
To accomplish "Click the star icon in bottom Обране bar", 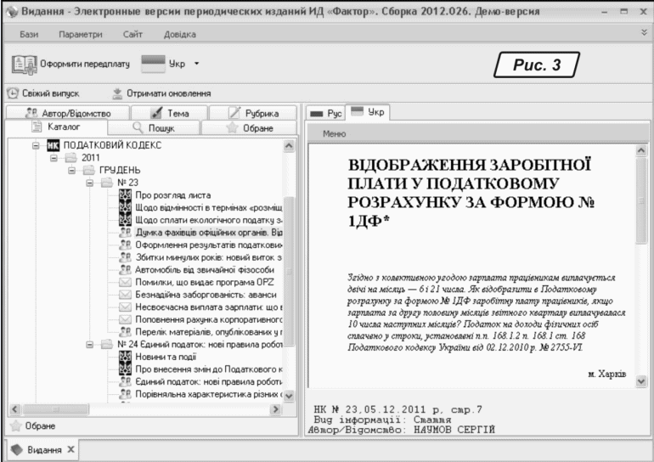I will (x=13, y=425).
